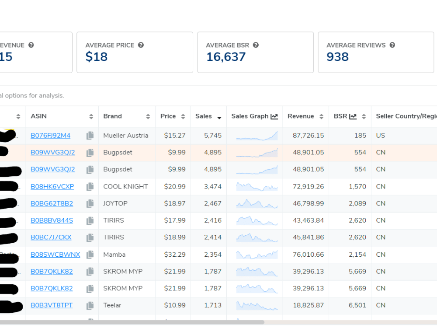The image size is (437, 328).
Task: Sort table by Price column arrows
Action: point(183,117)
